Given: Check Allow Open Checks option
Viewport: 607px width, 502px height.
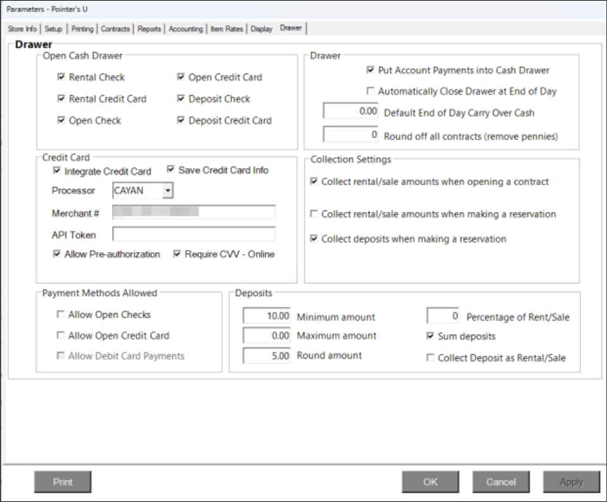Looking at the screenshot, I should click(61, 314).
